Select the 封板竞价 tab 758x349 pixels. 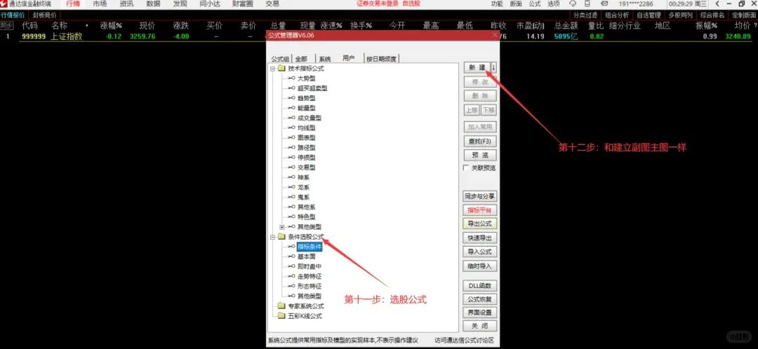44,15
